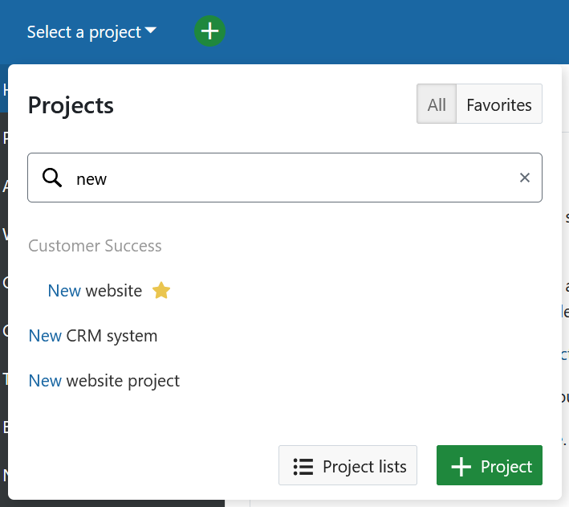Click the sidebar item starting with T
The width and height of the screenshot is (569, 507).
(x=4, y=378)
